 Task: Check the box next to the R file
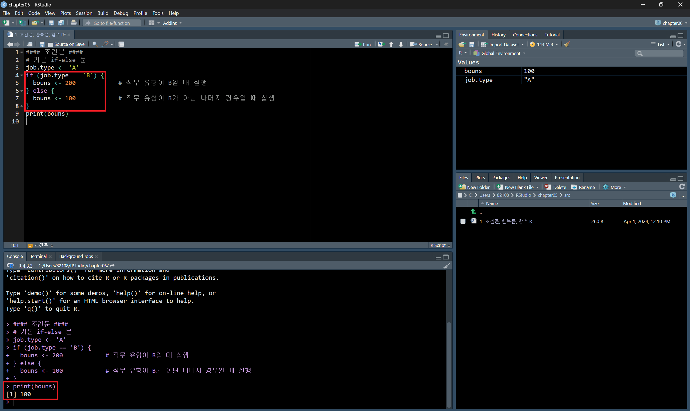pyautogui.click(x=463, y=221)
